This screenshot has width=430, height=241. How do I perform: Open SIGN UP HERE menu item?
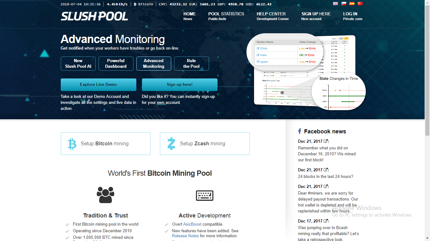316,16
